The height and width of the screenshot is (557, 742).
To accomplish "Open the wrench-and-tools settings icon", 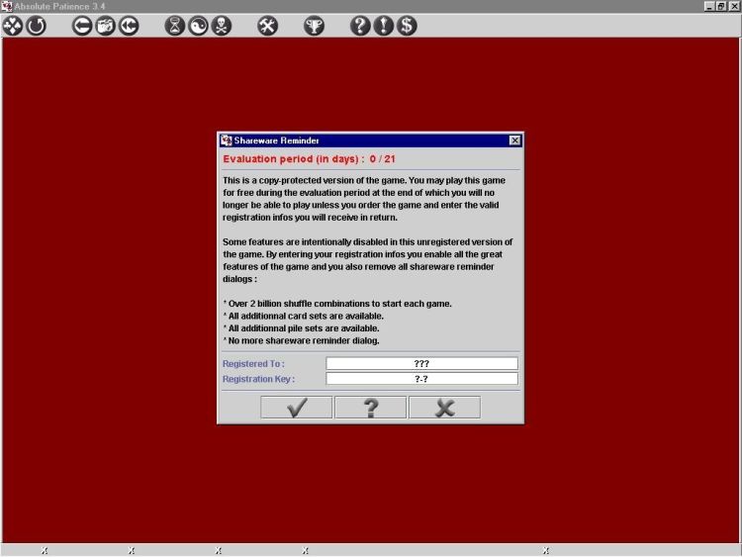I will (267, 26).
